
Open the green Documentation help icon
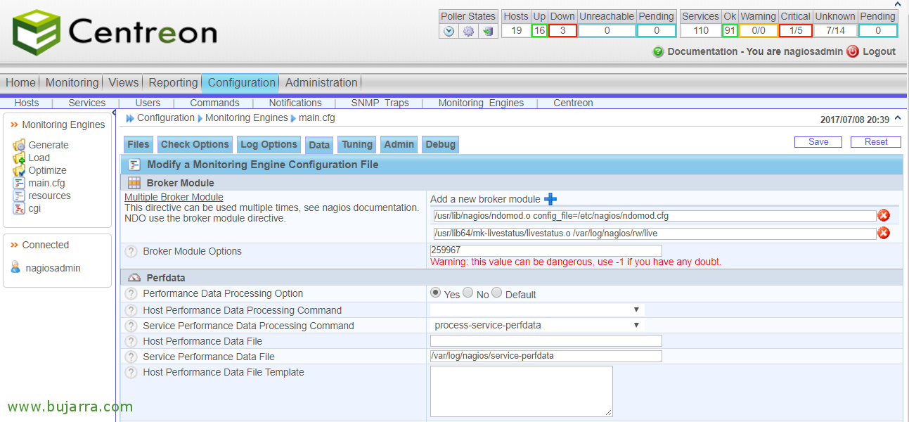[x=658, y=51]
